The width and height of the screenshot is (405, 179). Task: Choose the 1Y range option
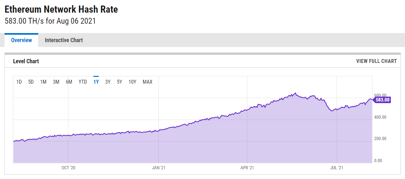96,82
